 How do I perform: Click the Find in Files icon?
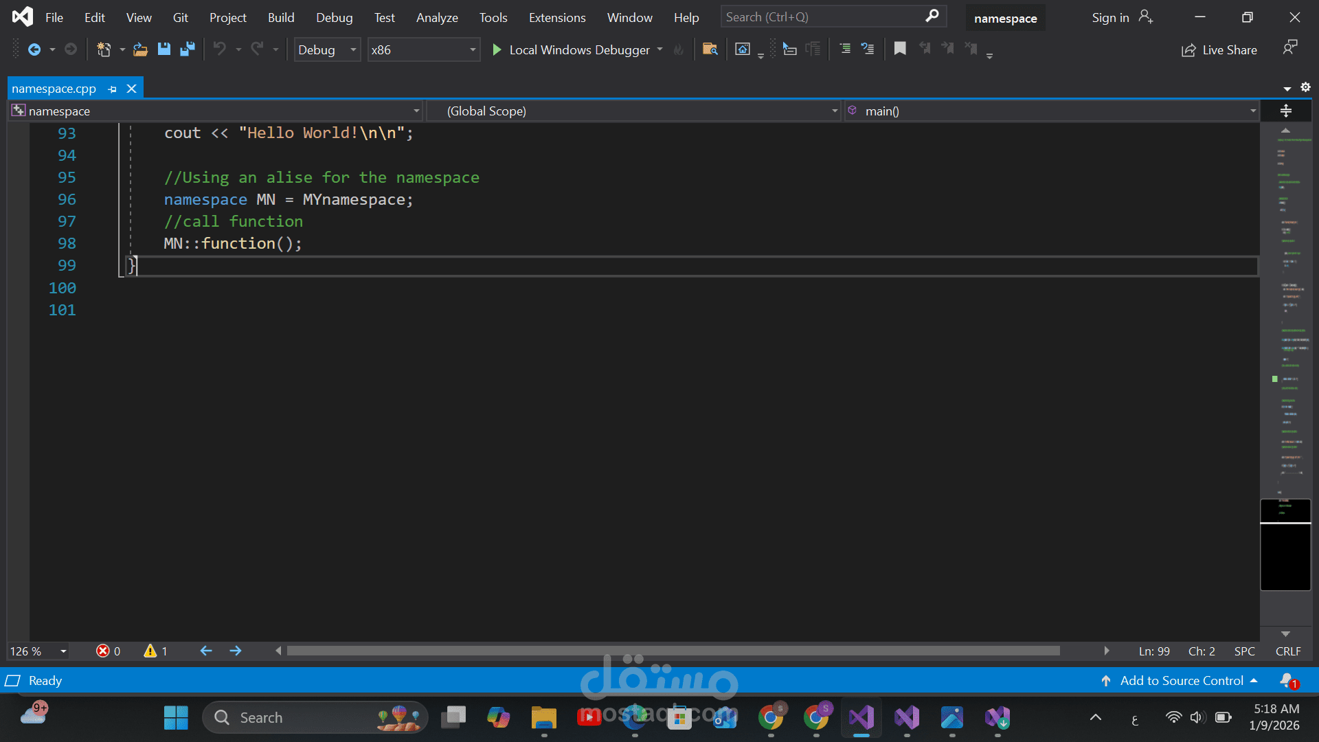point(710,49)
